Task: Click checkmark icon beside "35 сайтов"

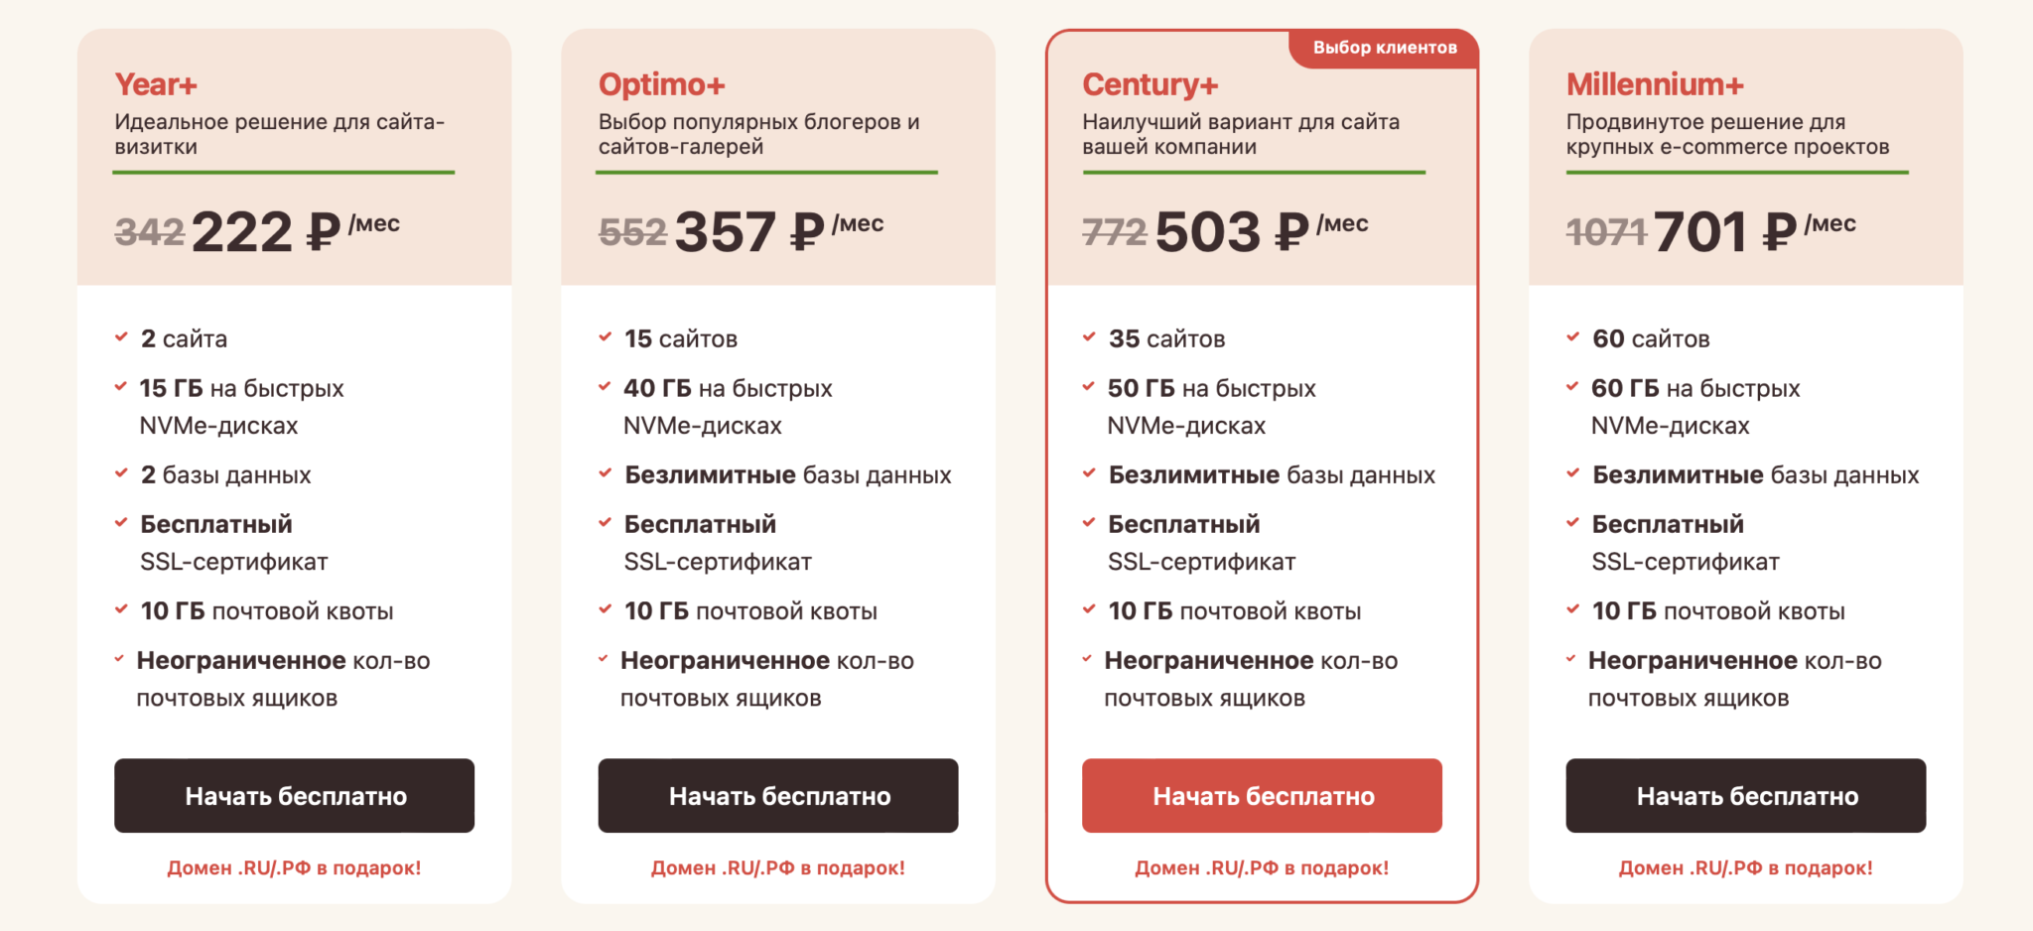Action: point(1089,337)
